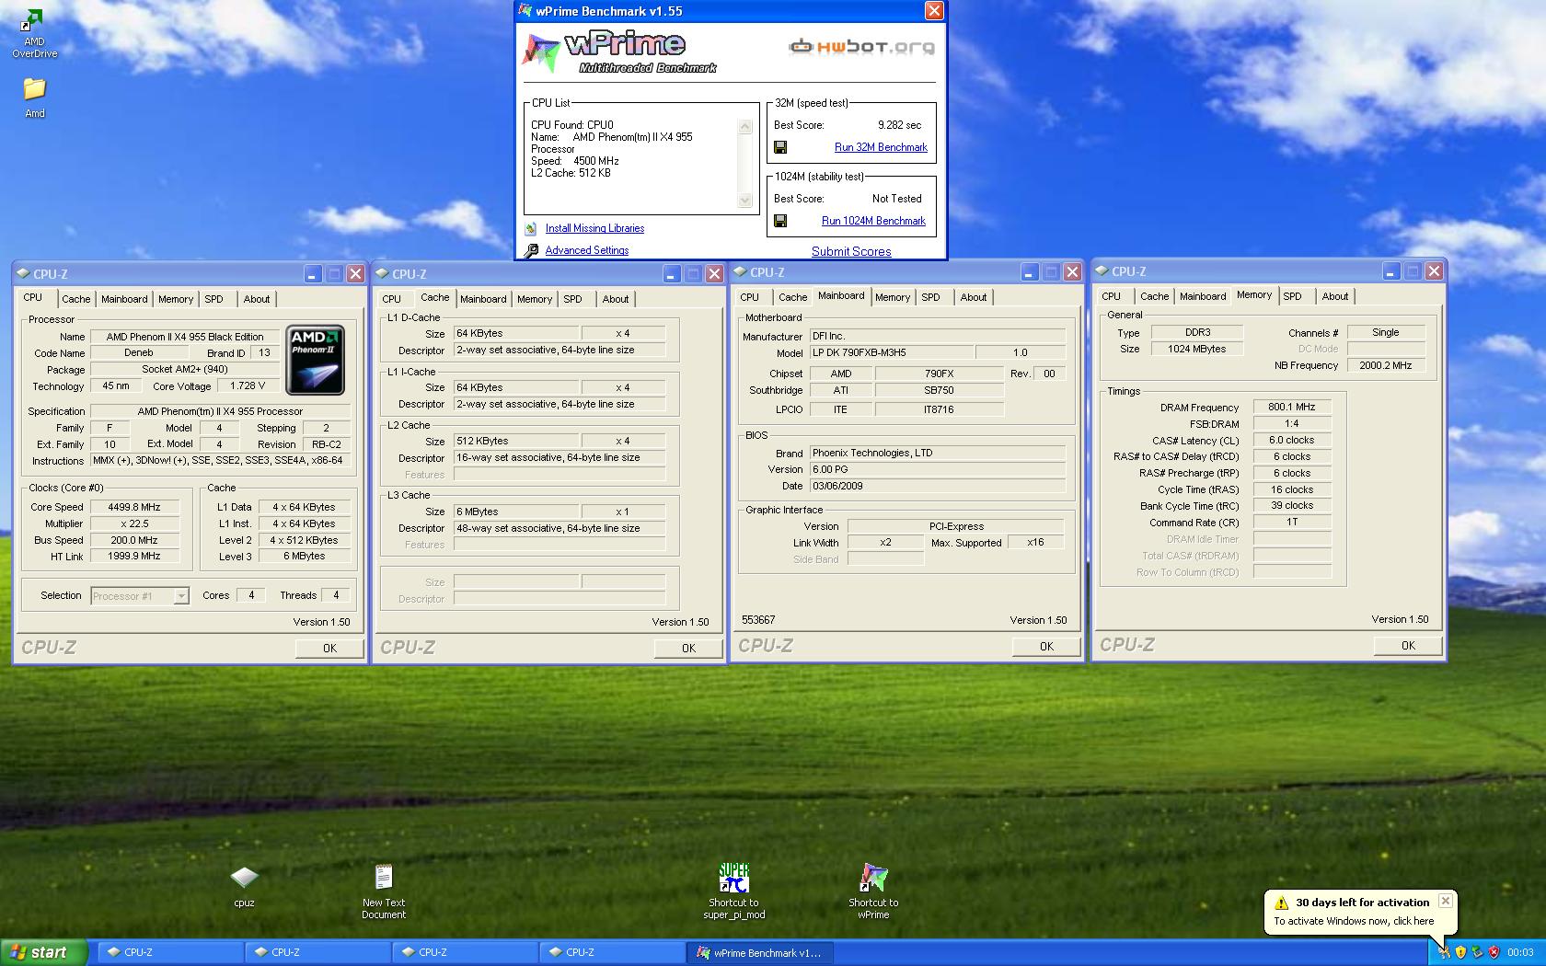1546x966 pixels.
Task: Click the save icon beside Run 32M Benchmark
Action: [780, 147]
